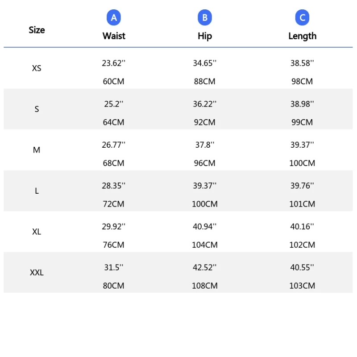The height and width of the screenshot is (357, 357).
Task: Select the Hip column header
Action: coord(205,36)
